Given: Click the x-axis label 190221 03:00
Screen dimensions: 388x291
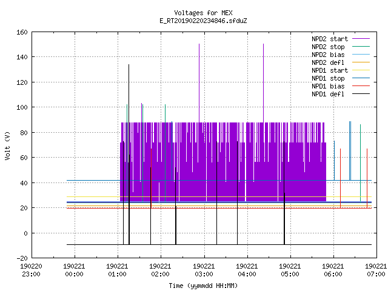Looking at the screenshot, I should tap(204, 270).
